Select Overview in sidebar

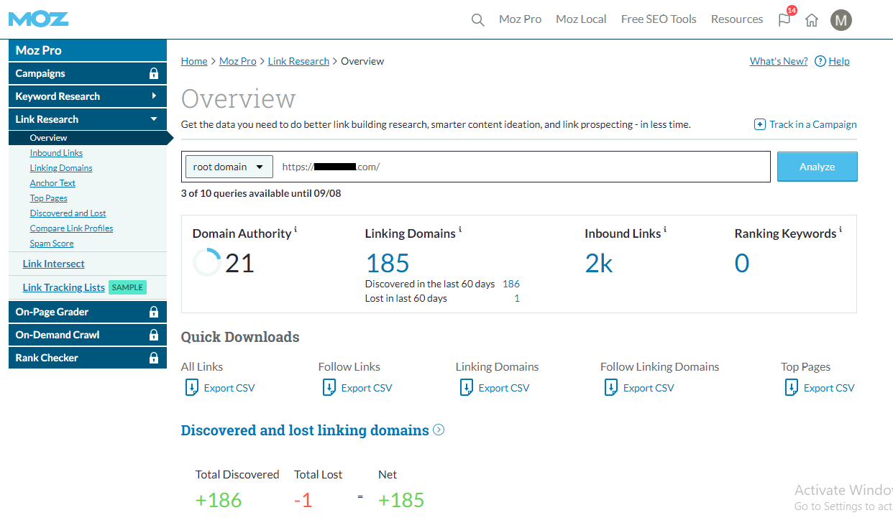[49, 138]
